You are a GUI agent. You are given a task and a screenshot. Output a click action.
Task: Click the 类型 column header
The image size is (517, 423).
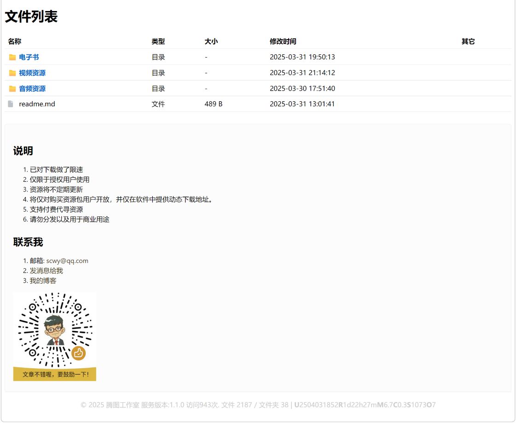tap(158, 41)
